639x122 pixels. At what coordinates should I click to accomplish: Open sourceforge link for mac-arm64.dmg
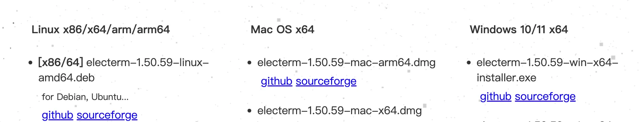[x=326, y=81]
